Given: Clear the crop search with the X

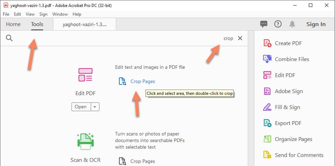Looking at the screenshot, I should coord(240,38).
